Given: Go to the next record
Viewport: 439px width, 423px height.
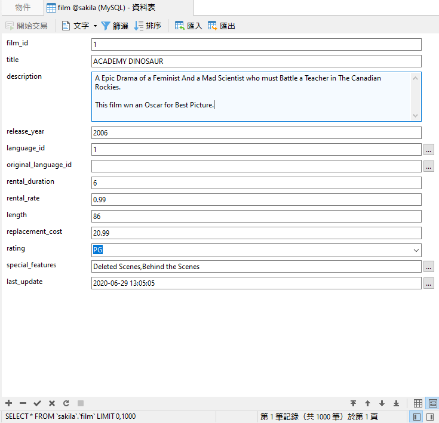Looking at the screenshot, I should click(382, 403).
